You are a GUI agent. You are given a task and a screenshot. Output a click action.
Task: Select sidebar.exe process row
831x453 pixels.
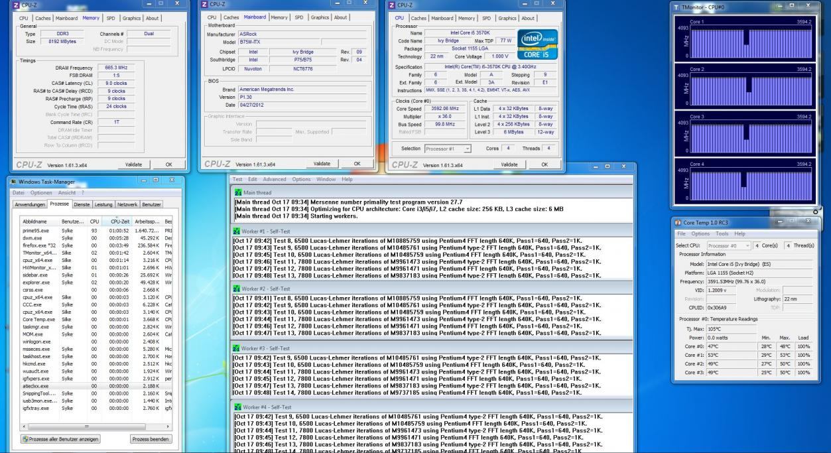pyautogui.click(x=96, y=275)
